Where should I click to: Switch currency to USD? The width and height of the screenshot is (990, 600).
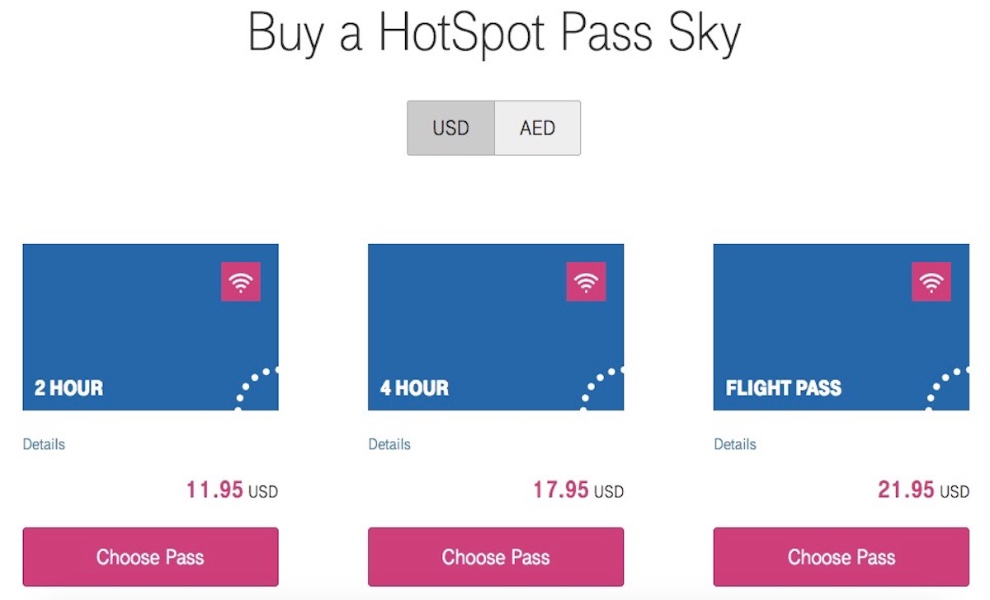click(x=450, y=129)
